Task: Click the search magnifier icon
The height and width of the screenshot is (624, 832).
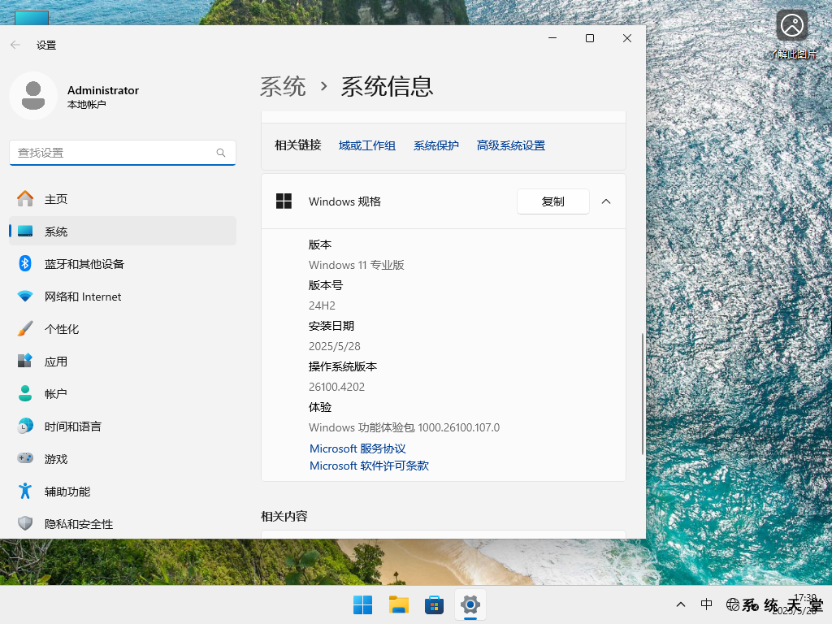Action: click(221, 153)
